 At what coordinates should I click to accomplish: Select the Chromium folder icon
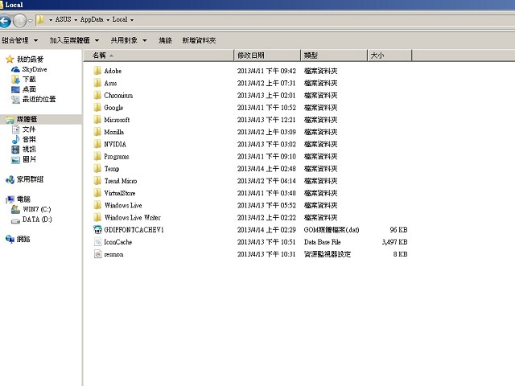point(97,95)
